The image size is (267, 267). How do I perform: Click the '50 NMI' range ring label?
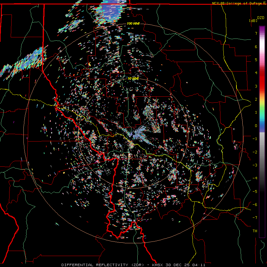[133, 78]
